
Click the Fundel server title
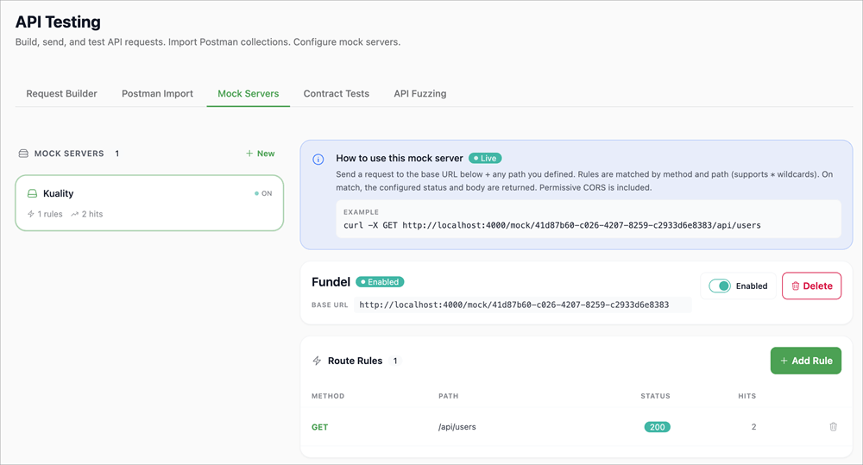coord(331,282)
